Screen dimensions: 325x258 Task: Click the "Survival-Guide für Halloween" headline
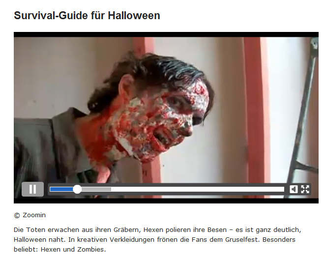coord(87,16)
